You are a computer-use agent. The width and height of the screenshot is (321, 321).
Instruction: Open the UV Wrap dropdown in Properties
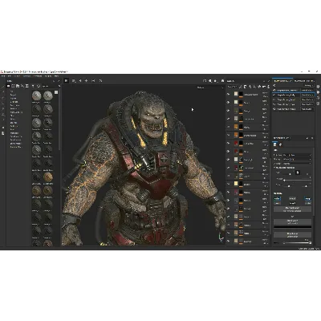coord(297,163)
